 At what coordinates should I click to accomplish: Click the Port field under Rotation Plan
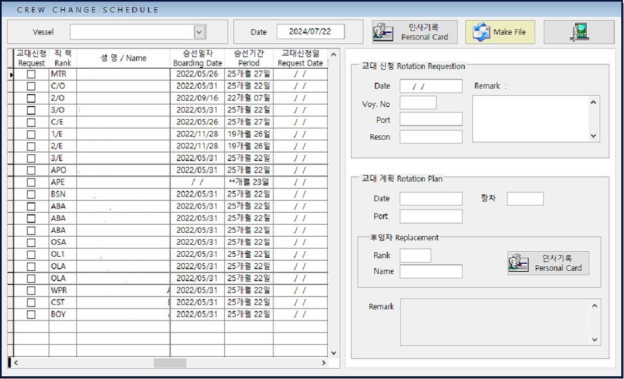[431, 217]
